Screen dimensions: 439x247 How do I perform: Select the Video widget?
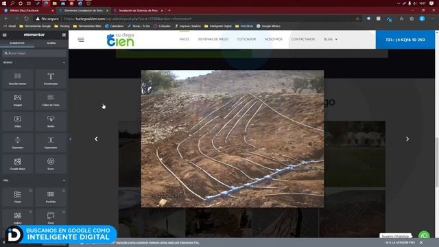18,121
